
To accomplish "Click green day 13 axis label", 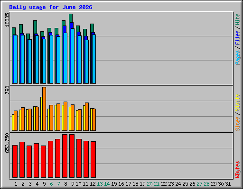I will tap(100, 184).
